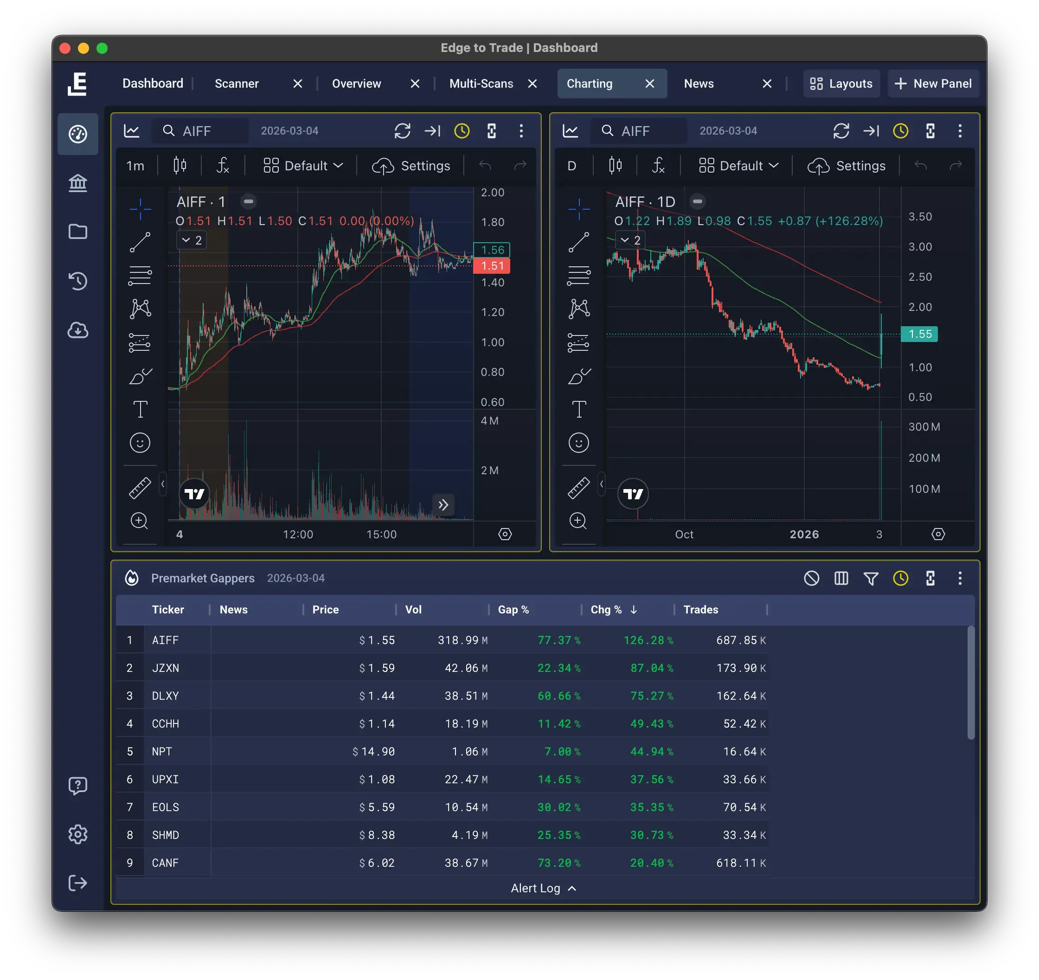Image resolution: width=1039 pixels, height=980 pixels.
Task: Switch to the News tab
Action: [698, 84]
